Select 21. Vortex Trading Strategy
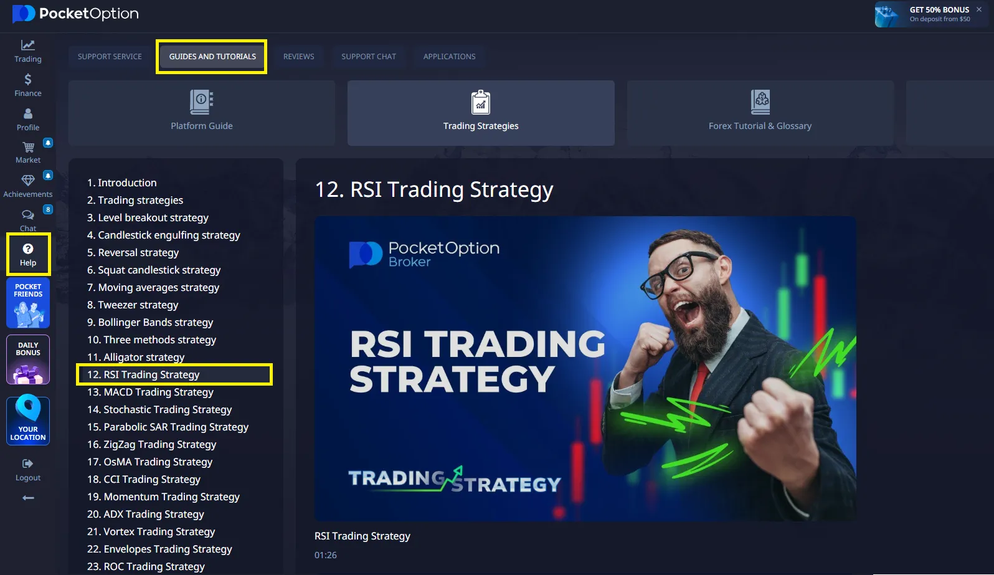This screenshot has width=994, height=575. click(x=151, y=531)
